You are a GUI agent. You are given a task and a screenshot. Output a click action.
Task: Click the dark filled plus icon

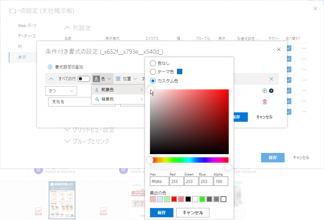click(x=271, y=91)
